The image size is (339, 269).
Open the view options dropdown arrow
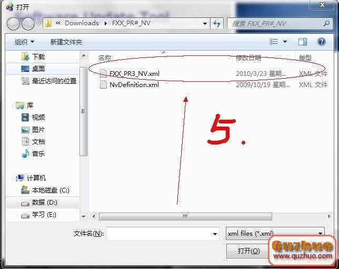285,41
